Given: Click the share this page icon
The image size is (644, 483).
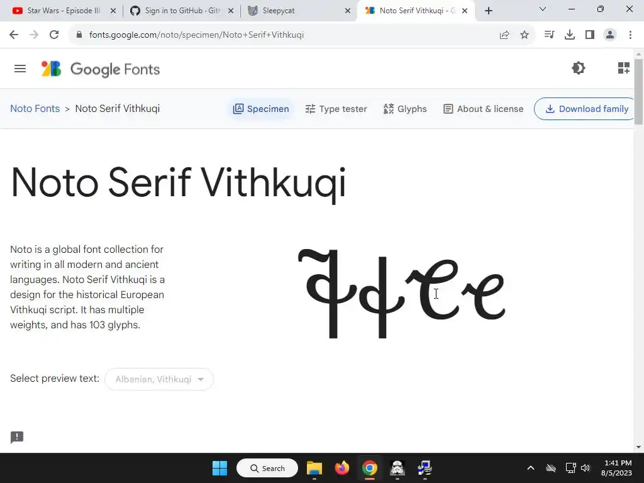Looking at the screenshot, I should pos(504,35).
